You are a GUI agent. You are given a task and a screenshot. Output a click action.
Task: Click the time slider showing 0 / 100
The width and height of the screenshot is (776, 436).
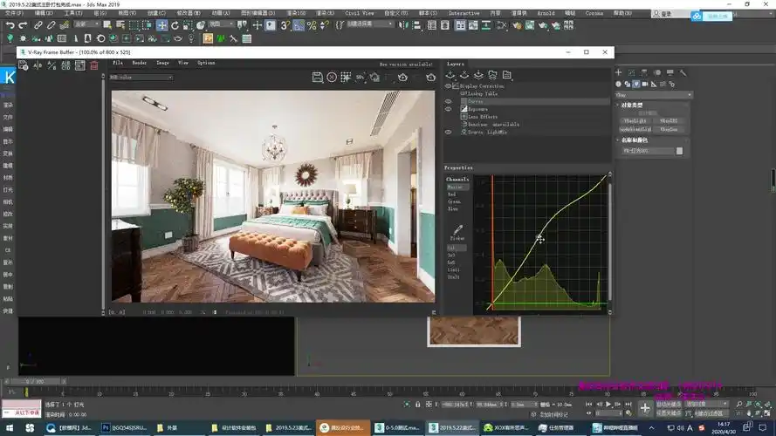coord(35,382)
